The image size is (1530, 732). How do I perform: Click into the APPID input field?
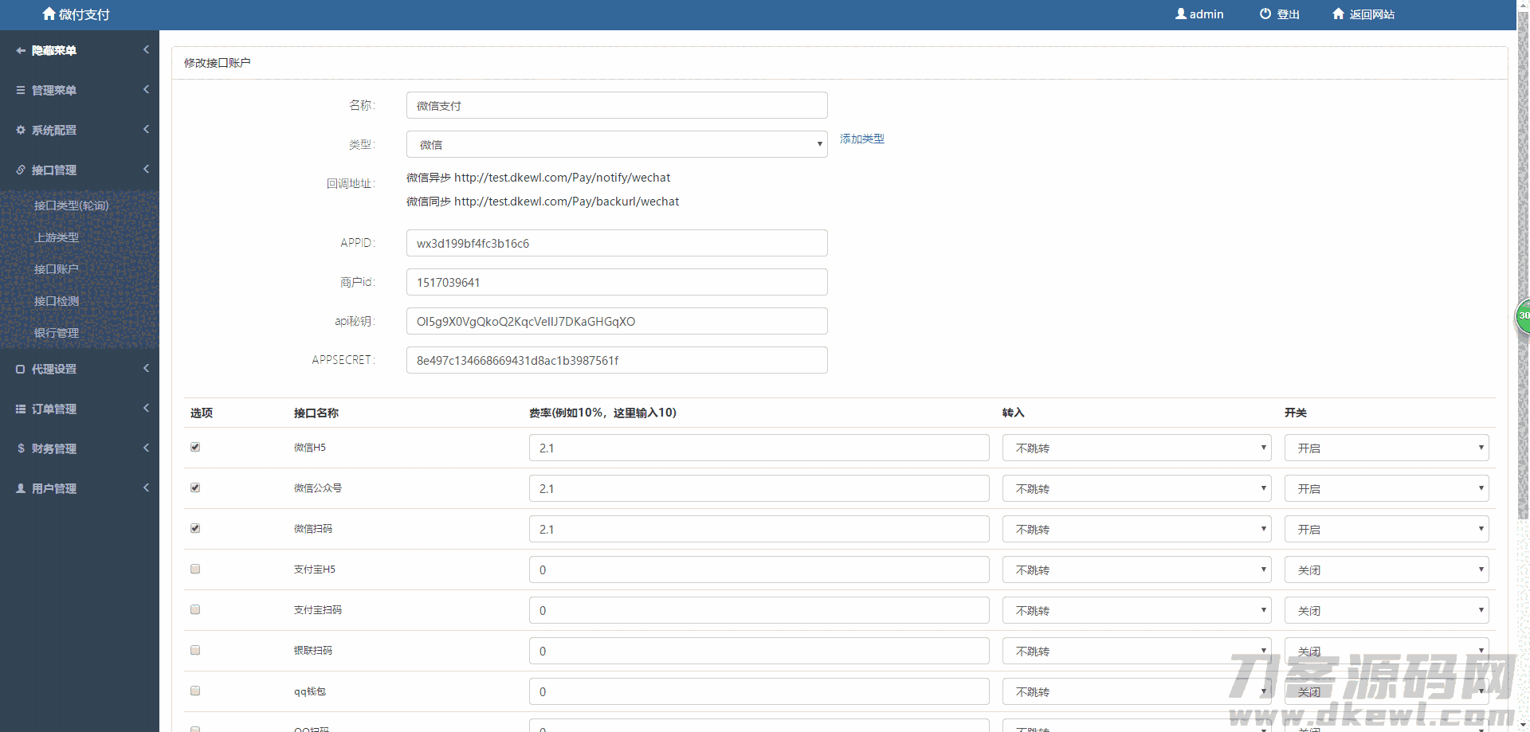616,243
